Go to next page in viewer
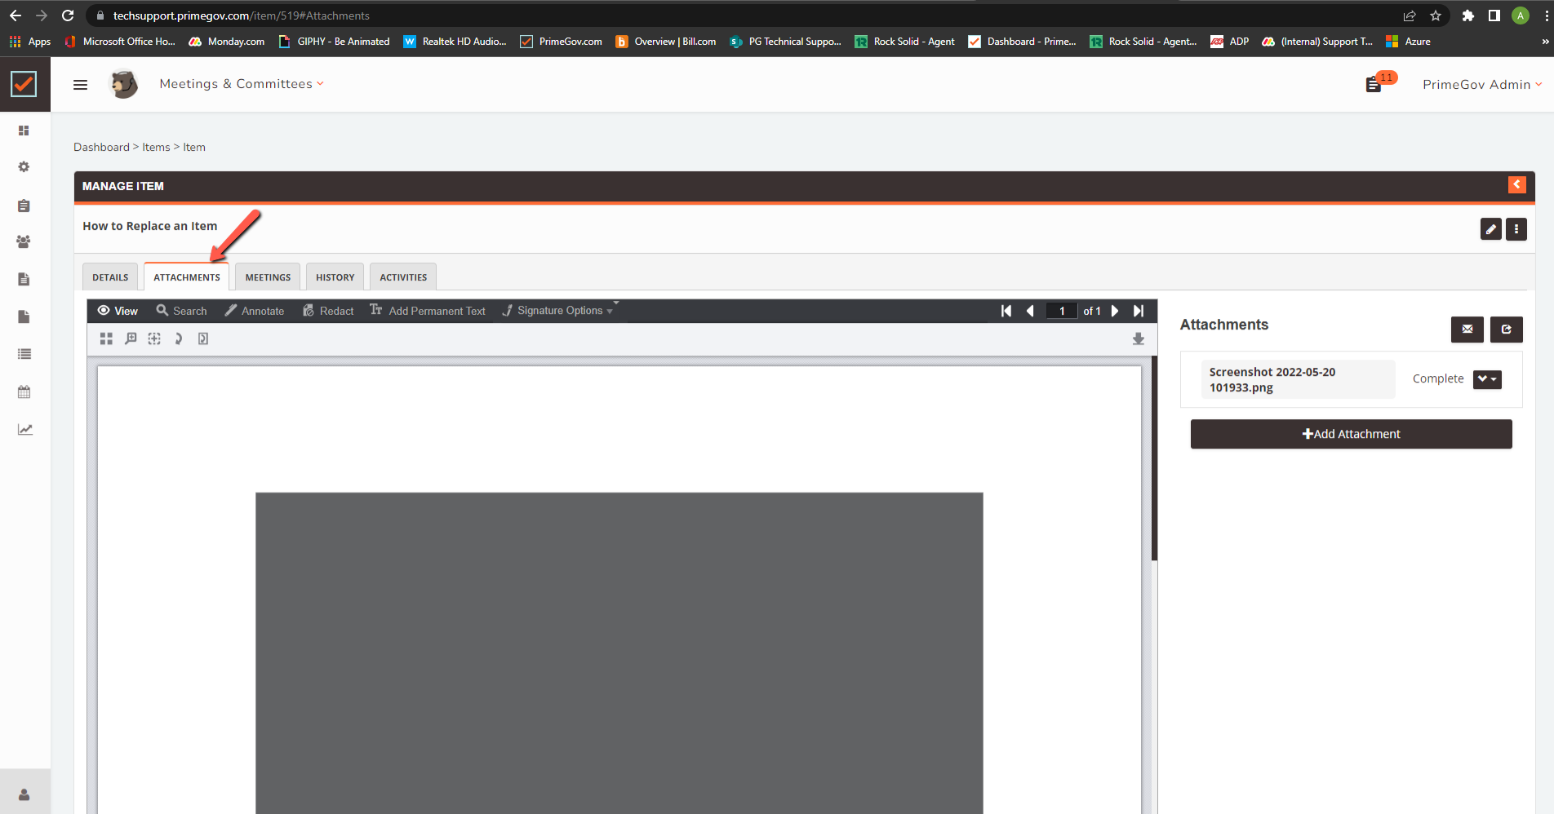Image resolution: width=1554 pixels, height=814 pixels. click(x=1115, y=311)
